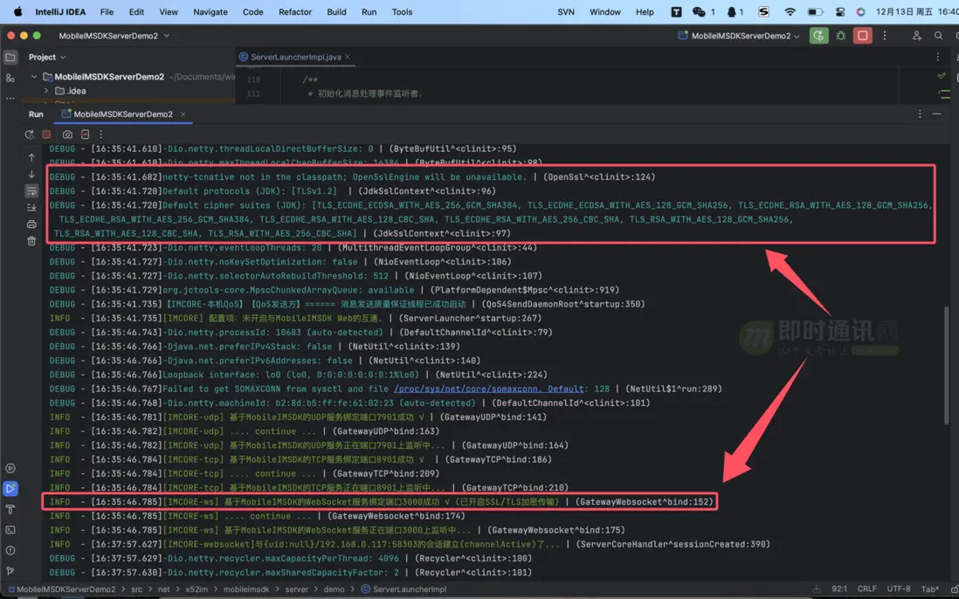Stop the running process in Run toolbar
959x599 pixels.
coord(46,134)
